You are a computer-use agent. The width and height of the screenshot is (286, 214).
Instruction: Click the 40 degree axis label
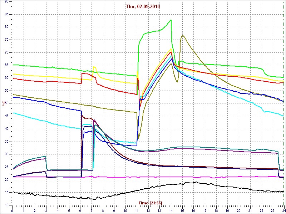tap(6, 129)
